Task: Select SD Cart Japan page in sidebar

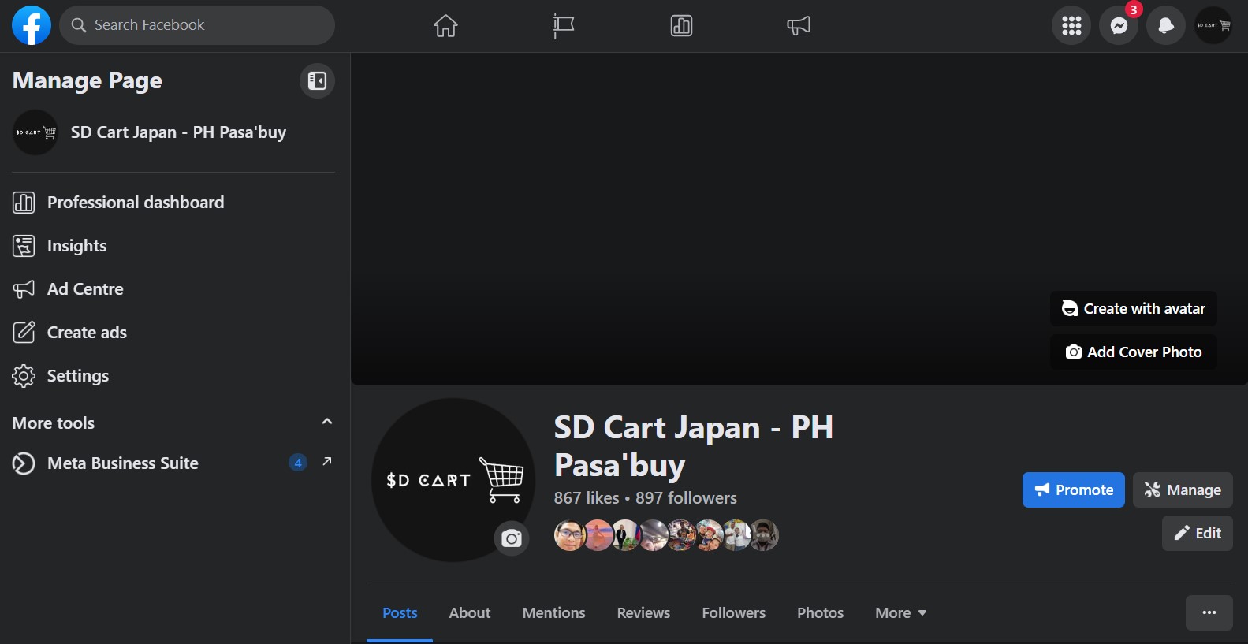Action: click(173, 132)
